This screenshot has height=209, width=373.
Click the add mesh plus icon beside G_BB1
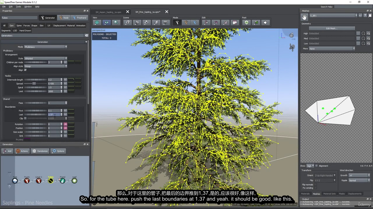(365, 15)
